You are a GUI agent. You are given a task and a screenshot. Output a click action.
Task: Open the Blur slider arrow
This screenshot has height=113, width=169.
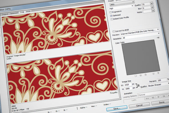coord(152,7)
